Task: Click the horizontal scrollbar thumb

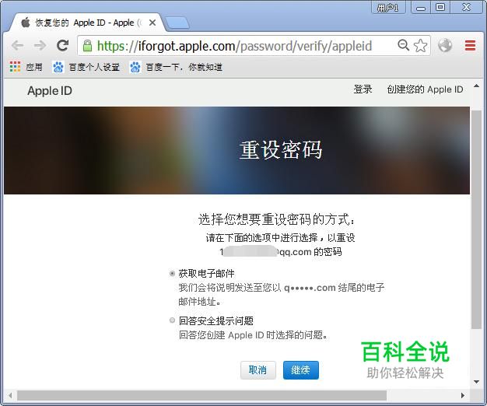Action: click(x=202, y=395)
